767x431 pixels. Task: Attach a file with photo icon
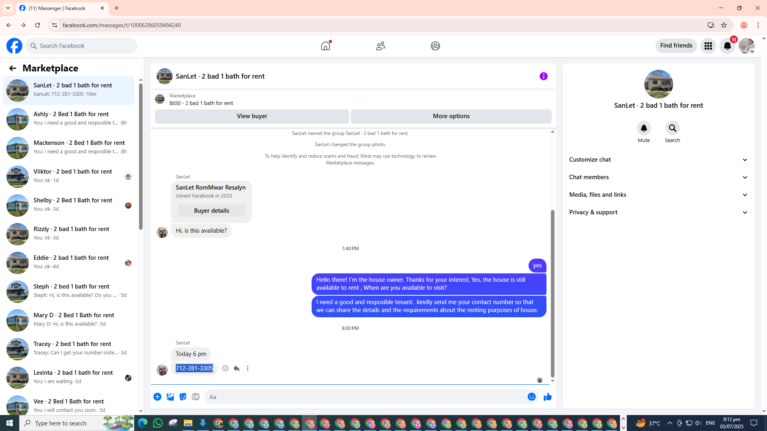[x=170, y=397]
